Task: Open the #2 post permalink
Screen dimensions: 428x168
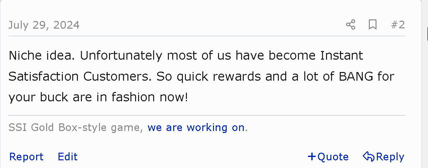Action: [398, 25]
